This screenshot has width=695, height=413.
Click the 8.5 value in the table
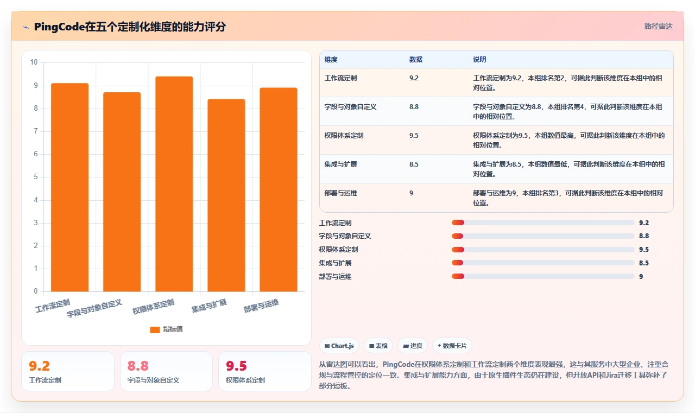(414, 164)
